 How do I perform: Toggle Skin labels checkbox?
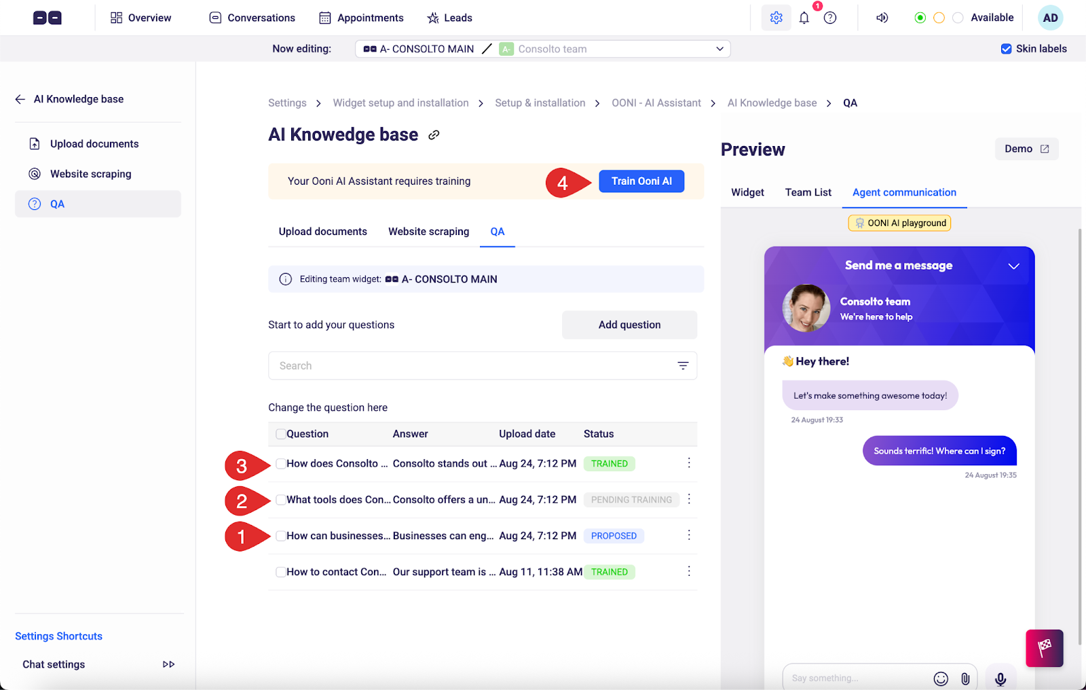[1007, 49]
